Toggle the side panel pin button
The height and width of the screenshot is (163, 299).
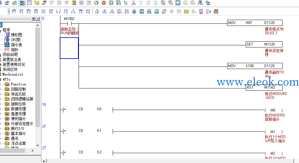(x=34, y=18)
